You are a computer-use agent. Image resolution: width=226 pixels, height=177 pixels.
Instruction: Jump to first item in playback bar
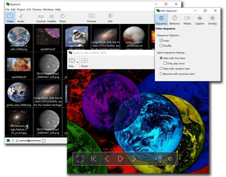click(94, 159)
